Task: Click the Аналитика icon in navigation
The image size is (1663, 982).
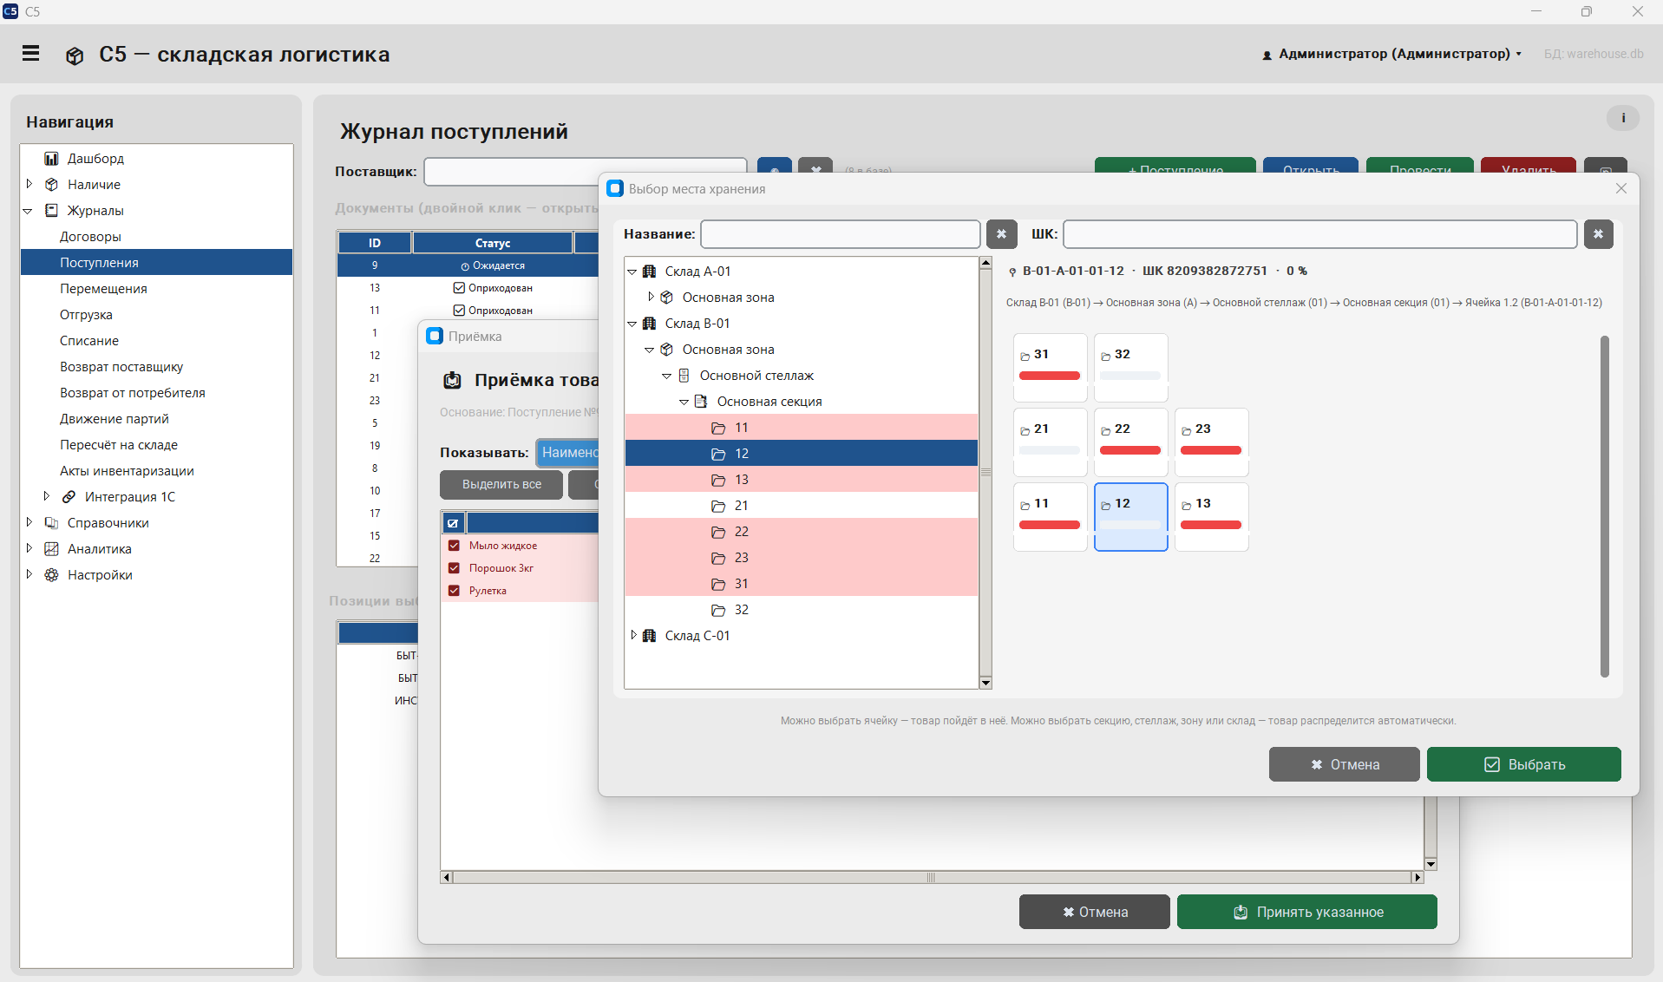Action: tap(51, 549)
